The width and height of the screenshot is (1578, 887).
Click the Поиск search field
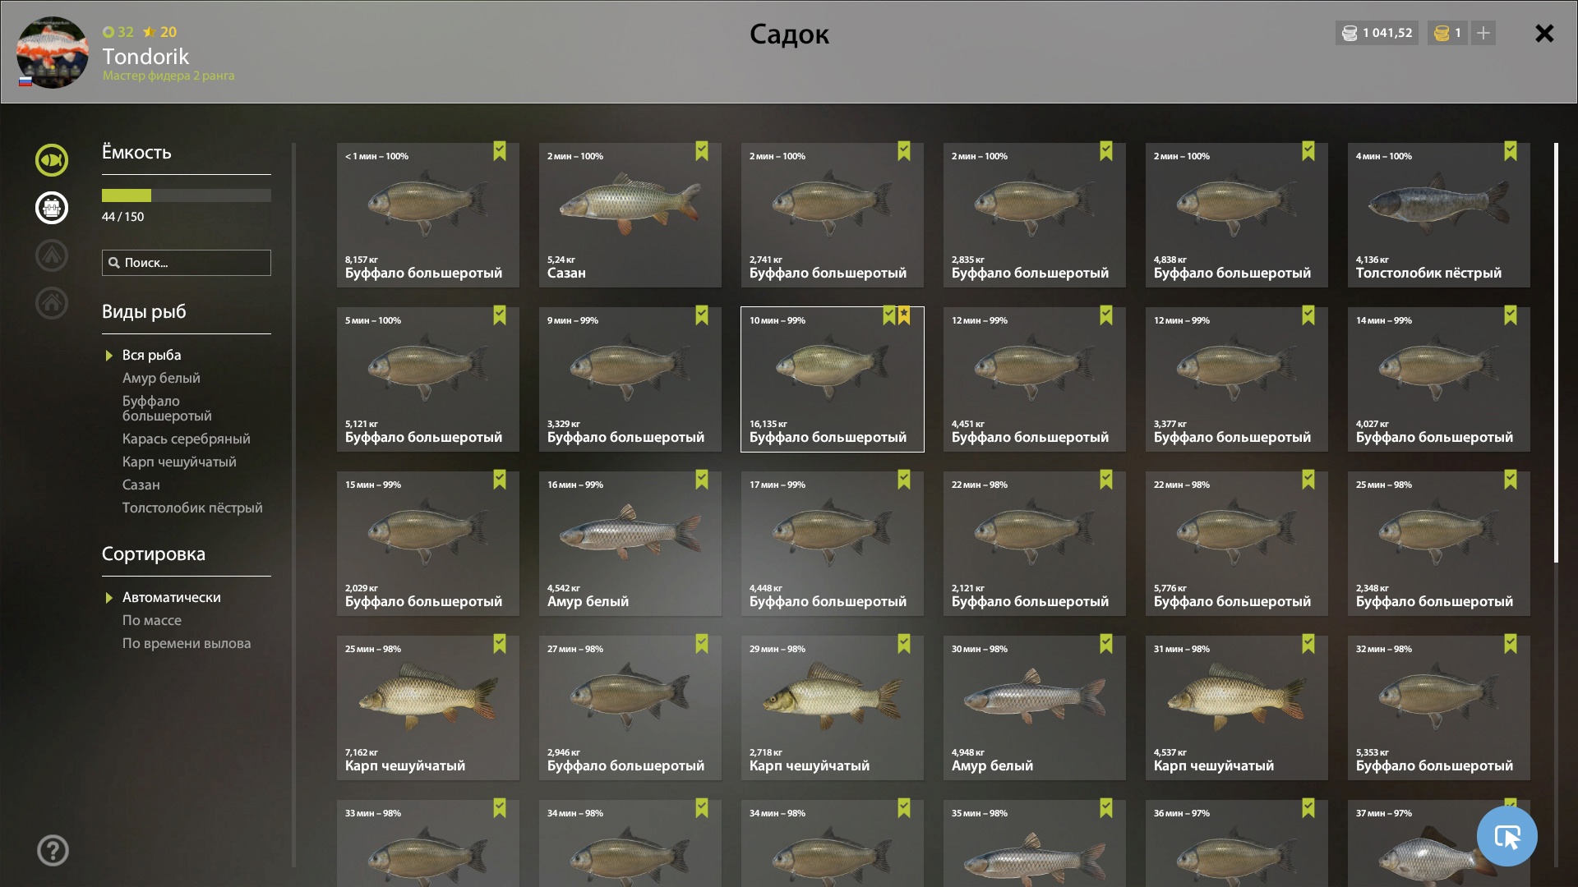click(x=187, y=263)
